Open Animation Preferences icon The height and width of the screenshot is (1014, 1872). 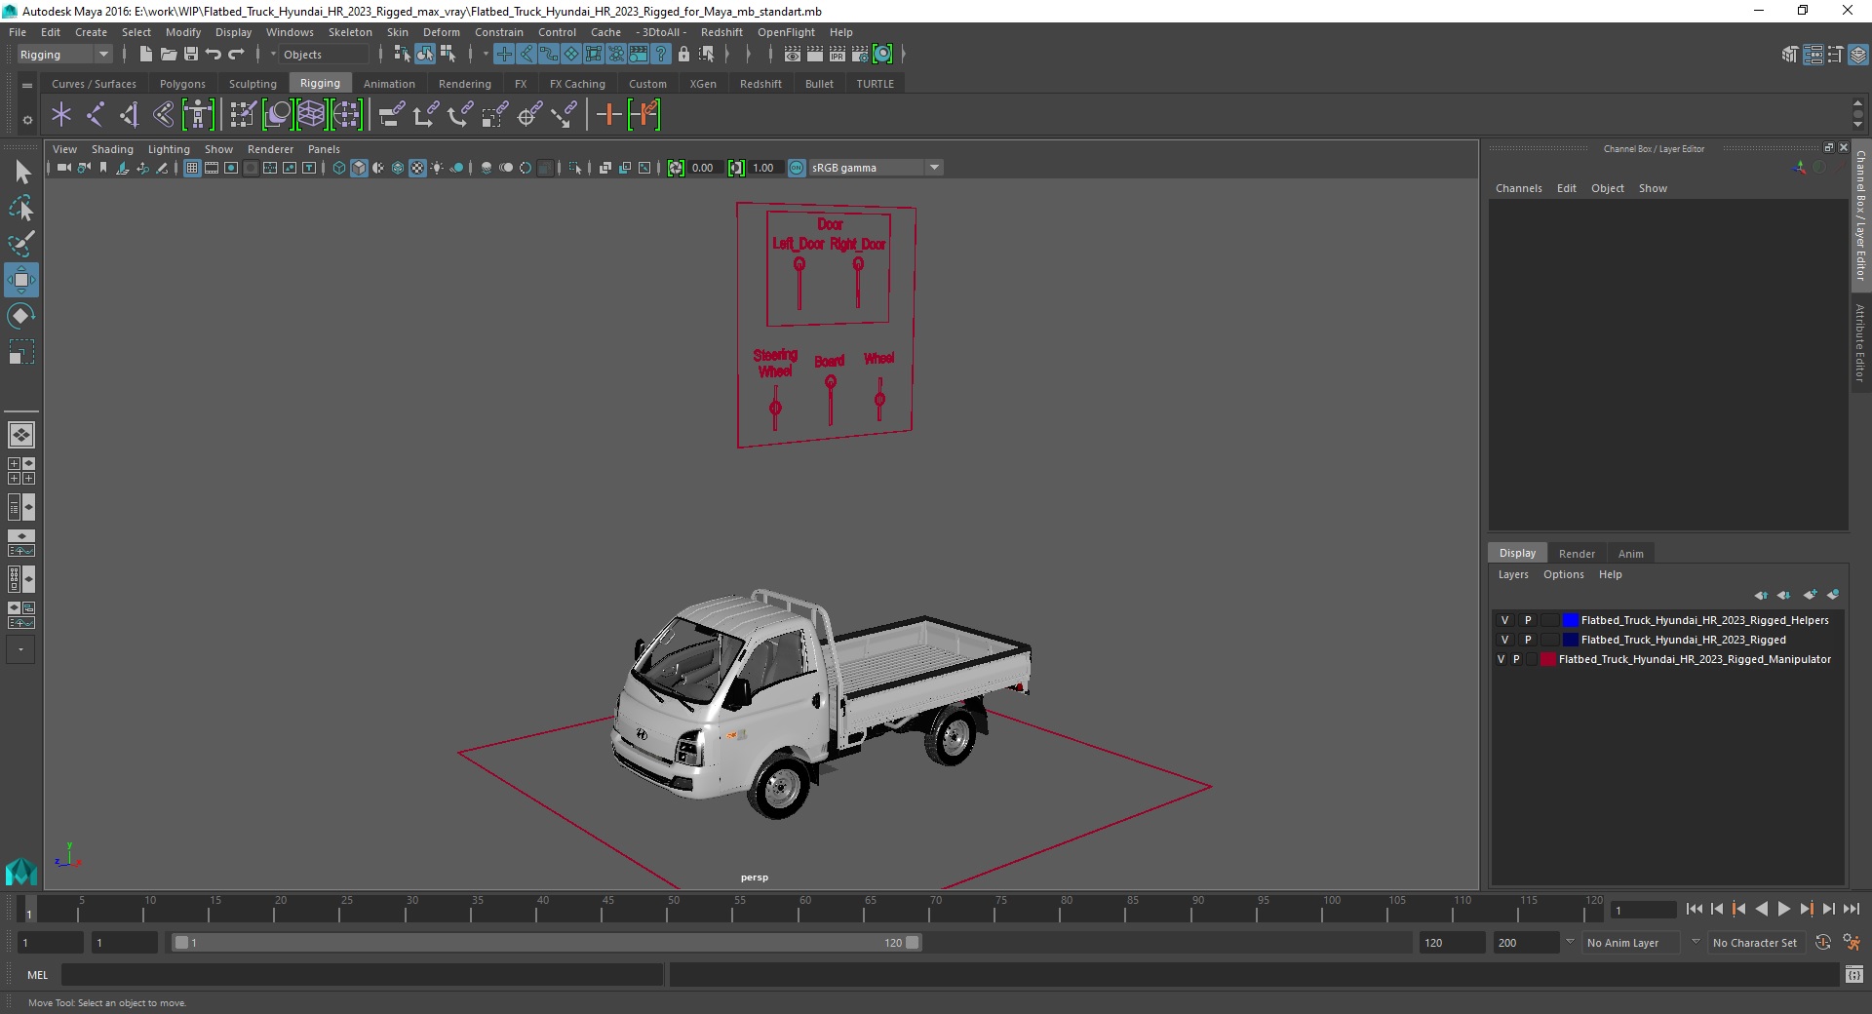tap(1852, 943)
